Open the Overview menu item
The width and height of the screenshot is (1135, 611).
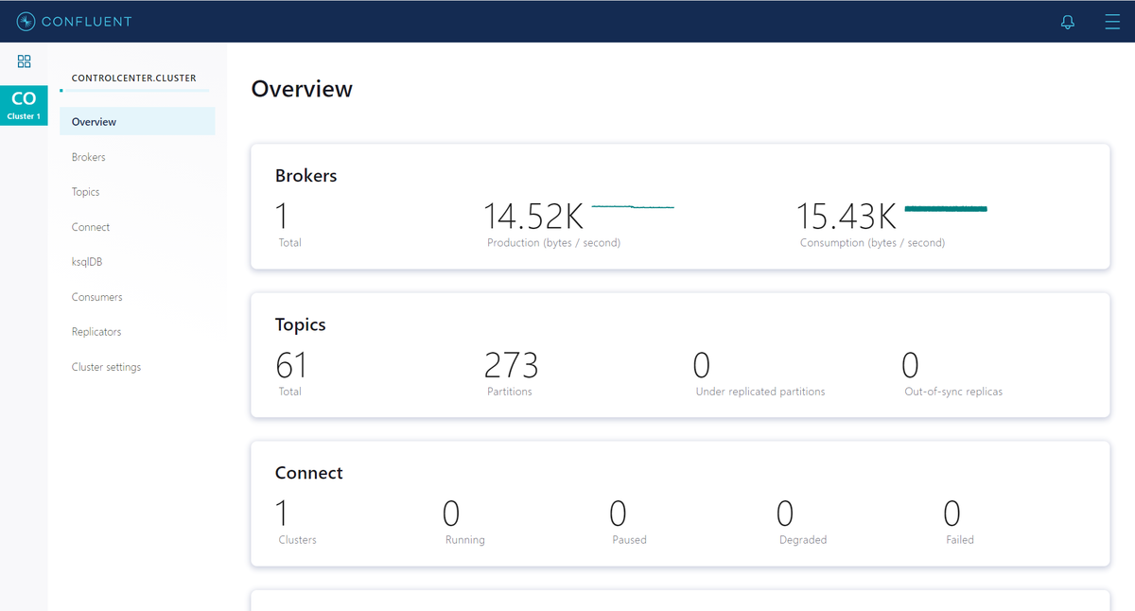click(137, 122)
